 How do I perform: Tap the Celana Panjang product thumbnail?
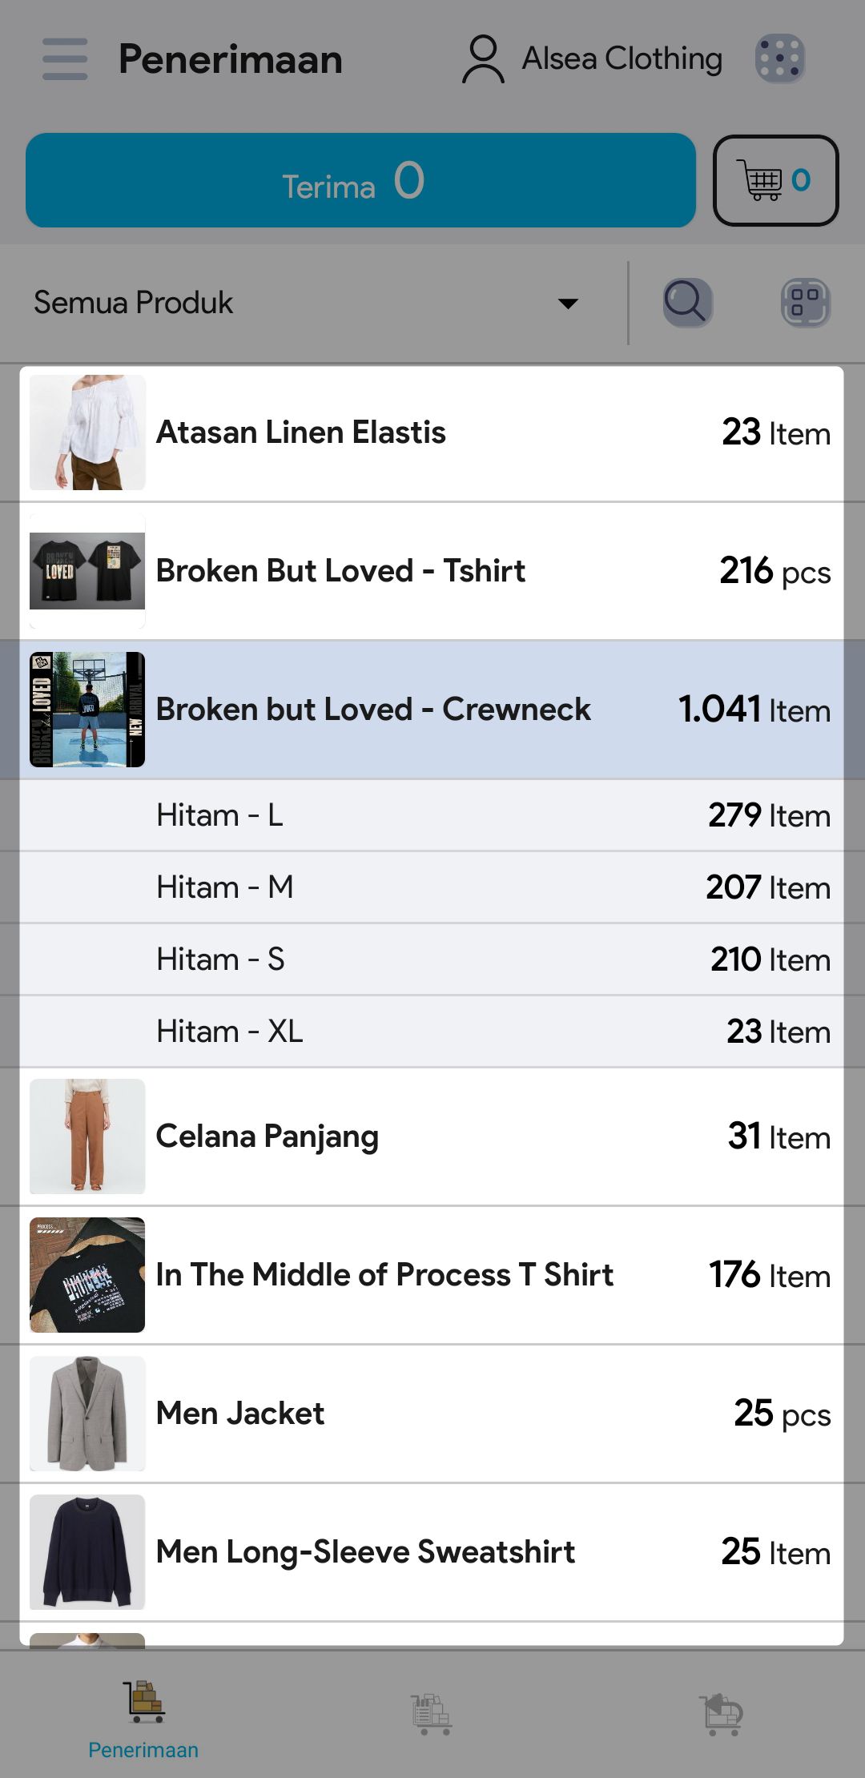tap(87, 1136)
